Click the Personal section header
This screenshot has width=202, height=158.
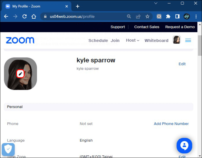point(98,107)
